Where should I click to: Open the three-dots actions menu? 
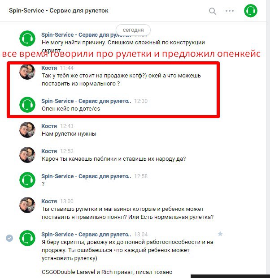click(230, 11)
